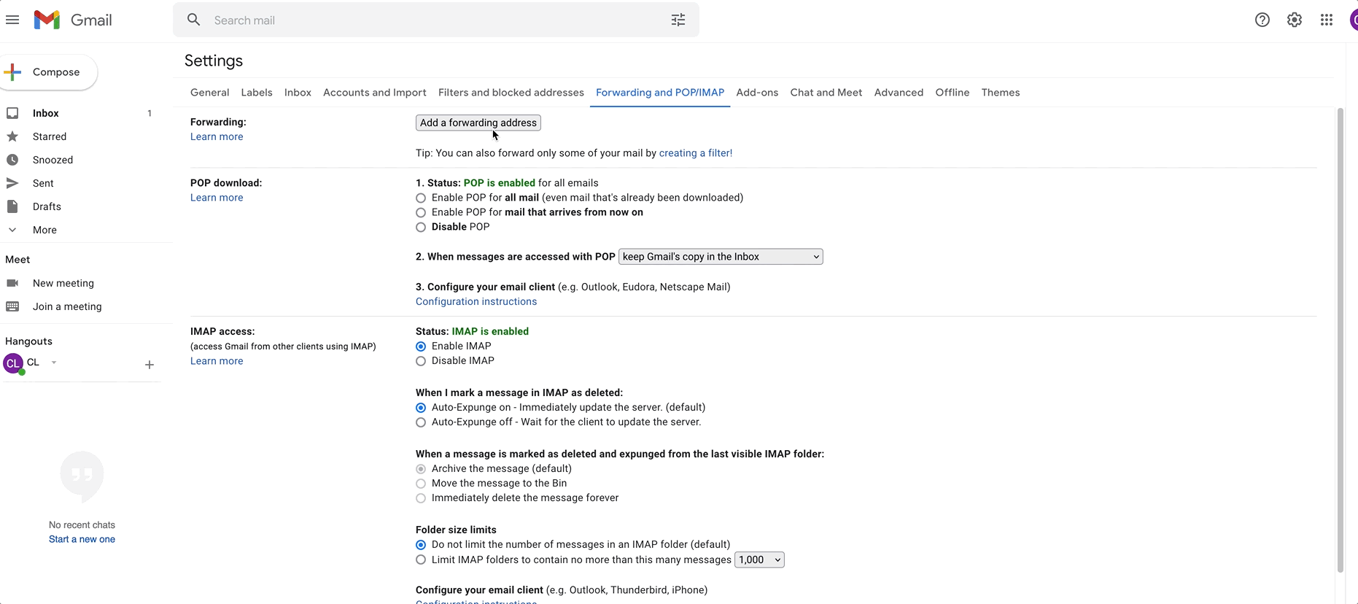
Task: Open Learn more under POP download
Action: click(x=217, y=198)
